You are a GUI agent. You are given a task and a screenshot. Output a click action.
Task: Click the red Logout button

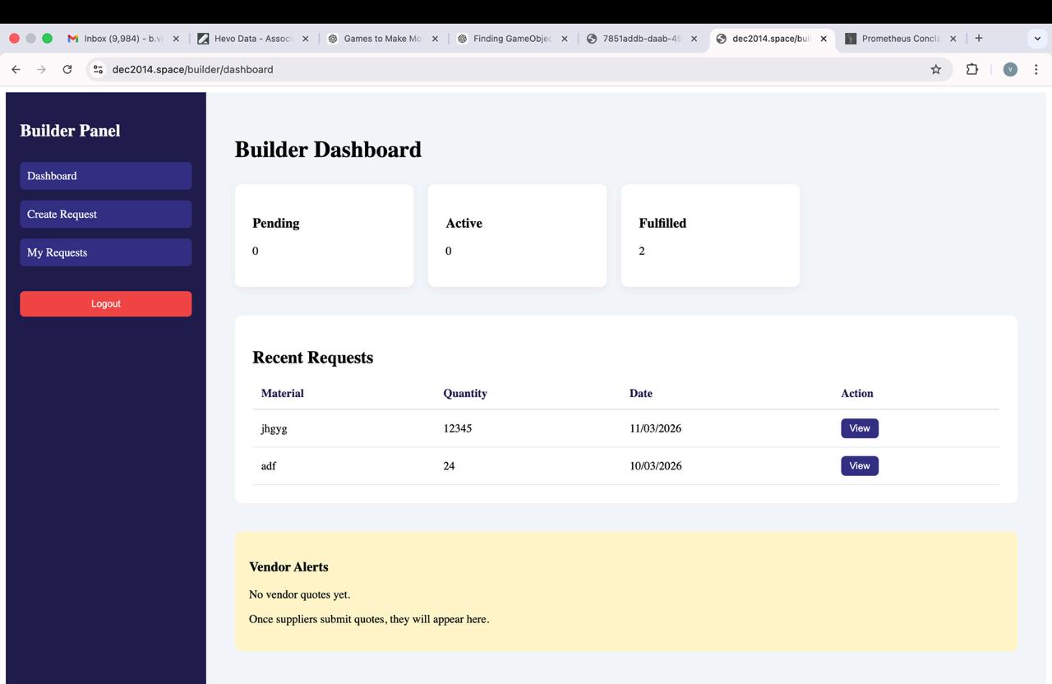[x=106, y=303]
